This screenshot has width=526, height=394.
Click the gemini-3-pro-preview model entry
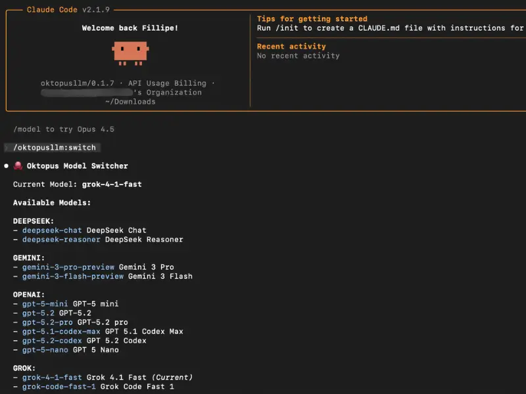[68, 267]
